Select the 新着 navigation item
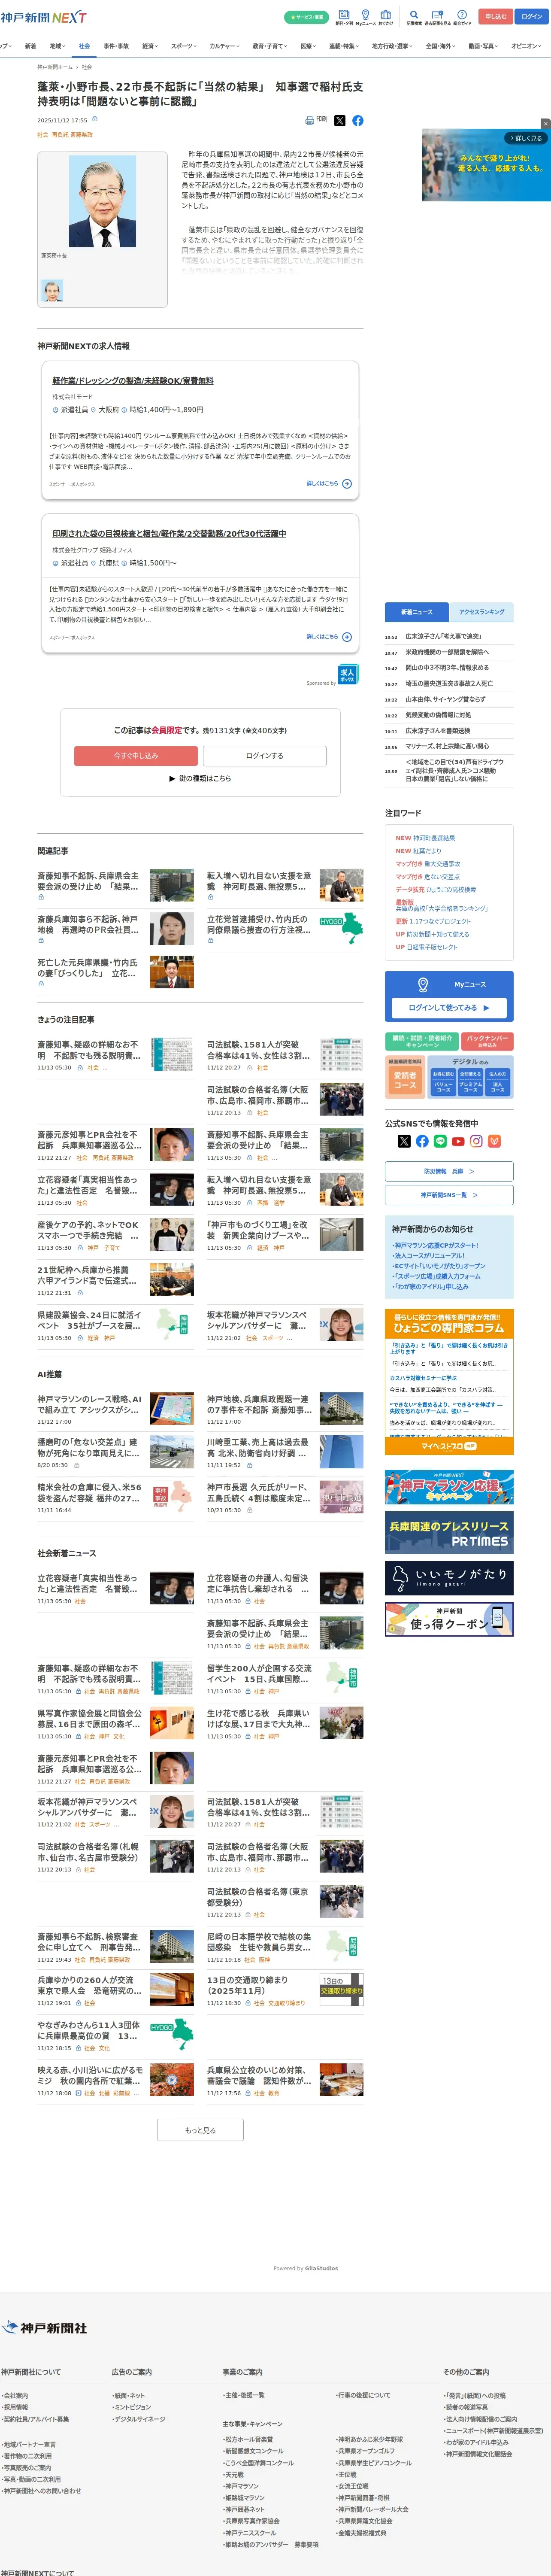Screen dimensions: 551x2576 30,46
